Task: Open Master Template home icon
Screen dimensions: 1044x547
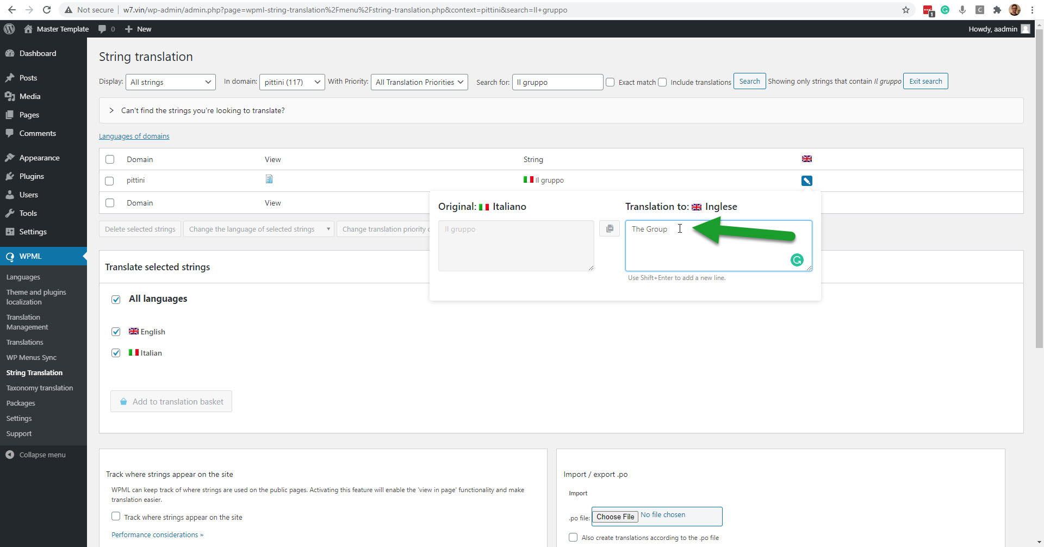Action: (x=28, y=29)
